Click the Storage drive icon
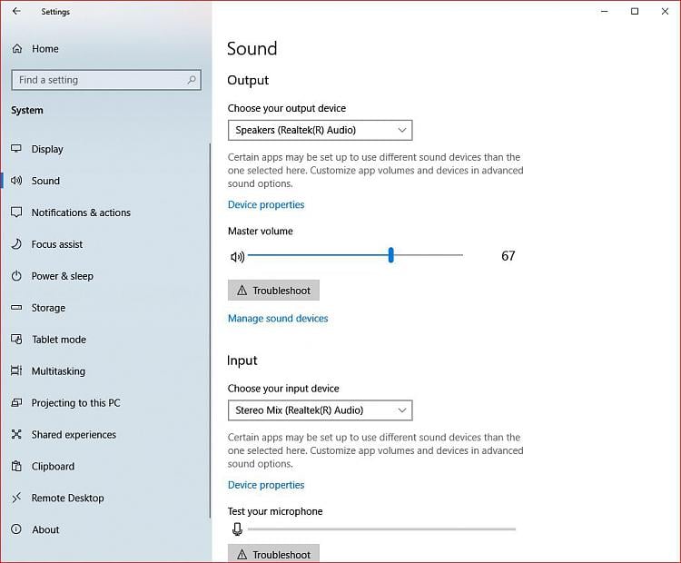Viewport: 681px width, 563px height. click(16, 308)
